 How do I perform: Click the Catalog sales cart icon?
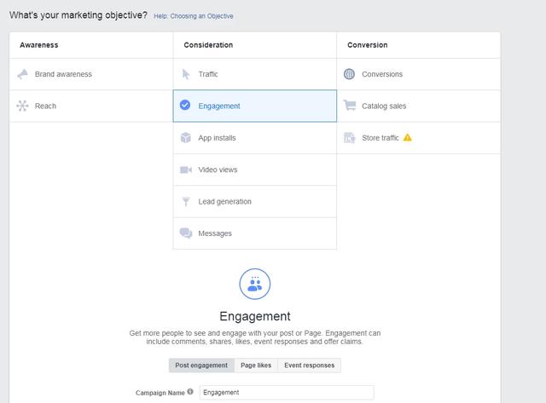tap(349, 106)
